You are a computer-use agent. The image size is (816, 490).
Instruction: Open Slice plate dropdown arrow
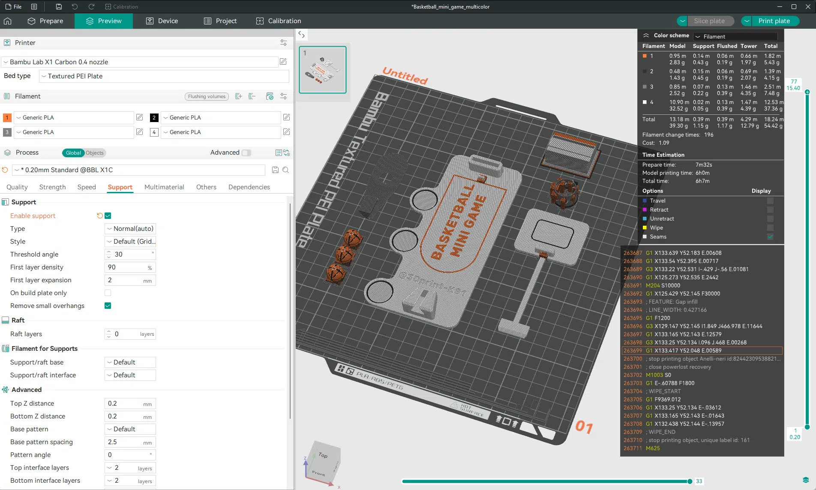click(682, 21)
